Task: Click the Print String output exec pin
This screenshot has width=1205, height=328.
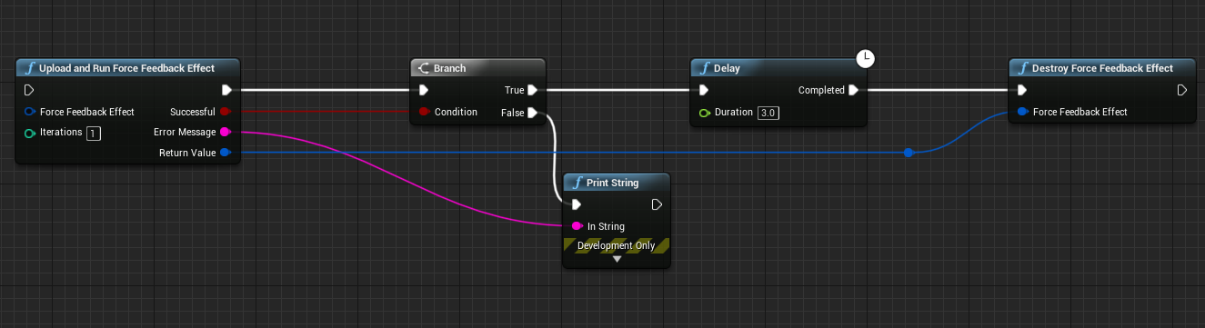Action: [x=657, y=204]
